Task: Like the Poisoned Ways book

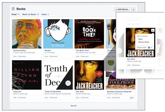Action: point(15,56)
